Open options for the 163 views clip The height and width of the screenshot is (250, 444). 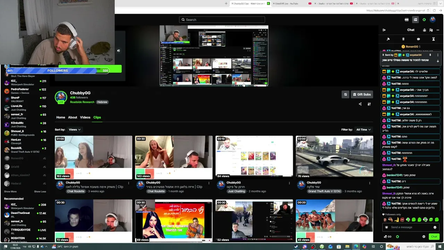click(x=129, y=183)
